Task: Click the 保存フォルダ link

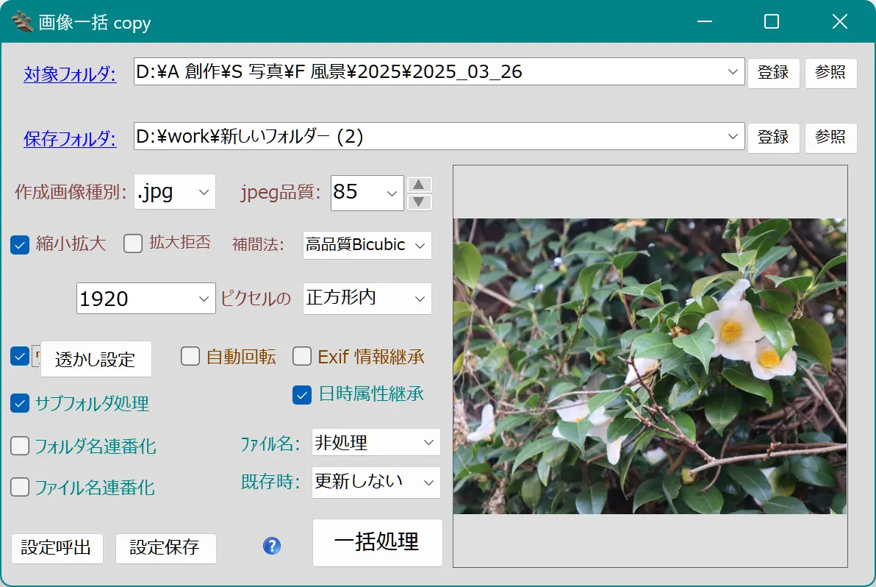Action: tap(70, 138)
